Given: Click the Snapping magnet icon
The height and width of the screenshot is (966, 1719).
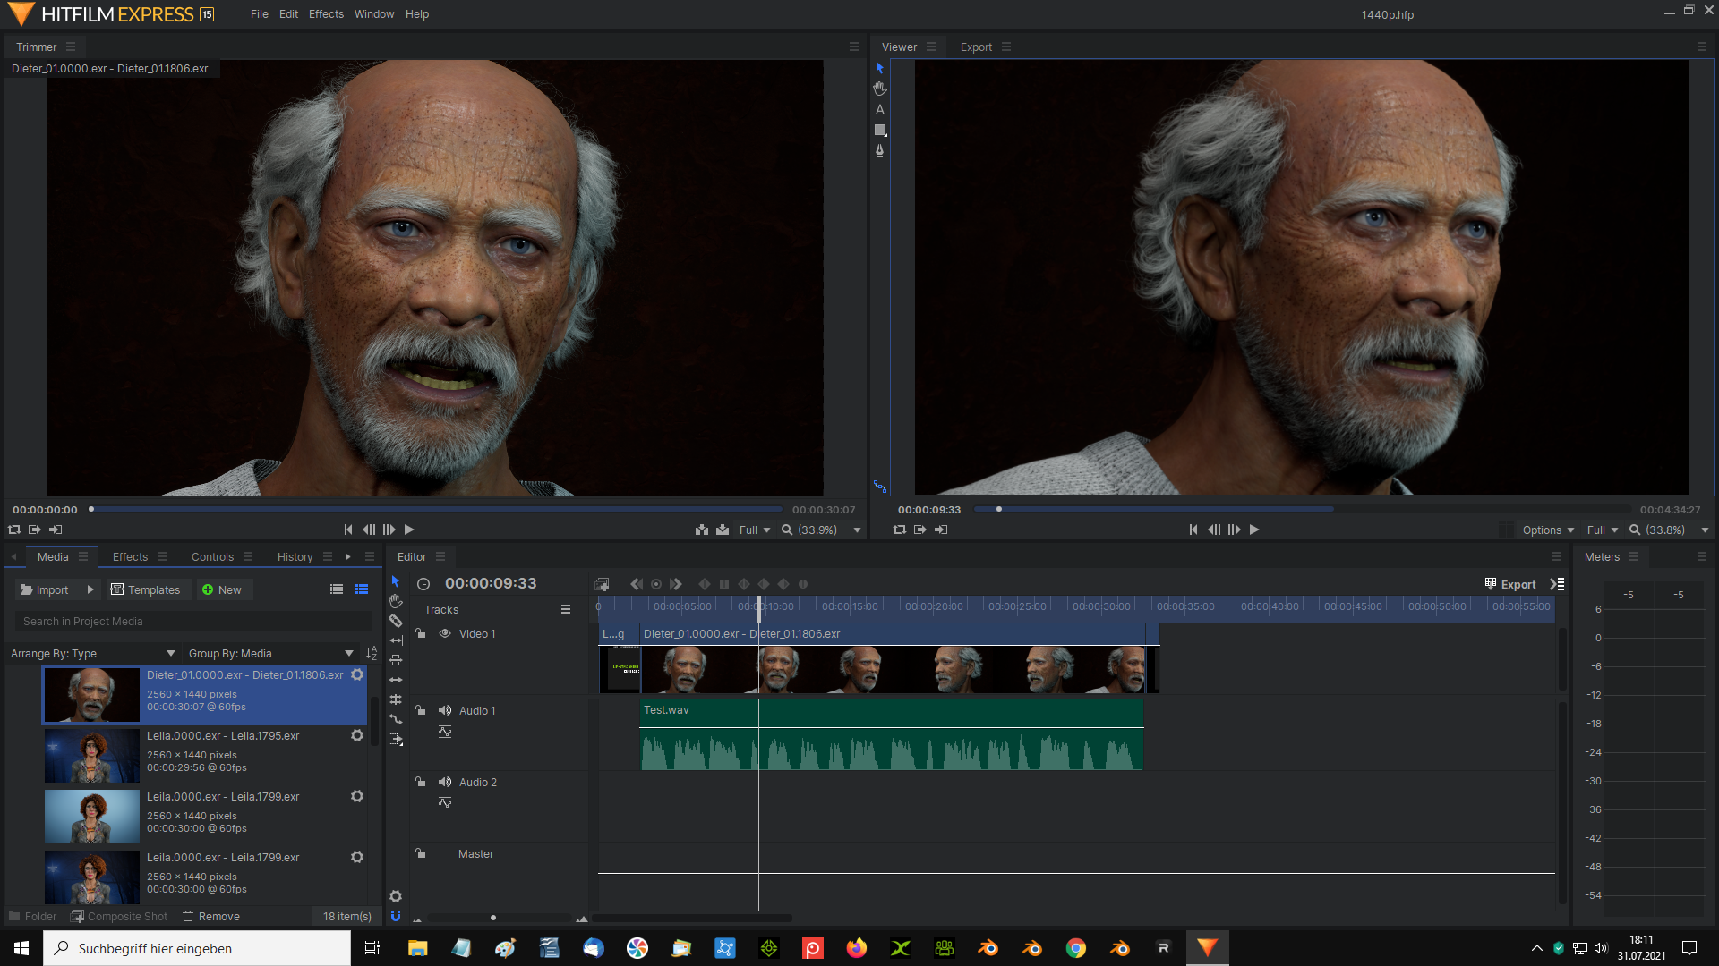Looking at the screenshot, I should coord(396,916).
